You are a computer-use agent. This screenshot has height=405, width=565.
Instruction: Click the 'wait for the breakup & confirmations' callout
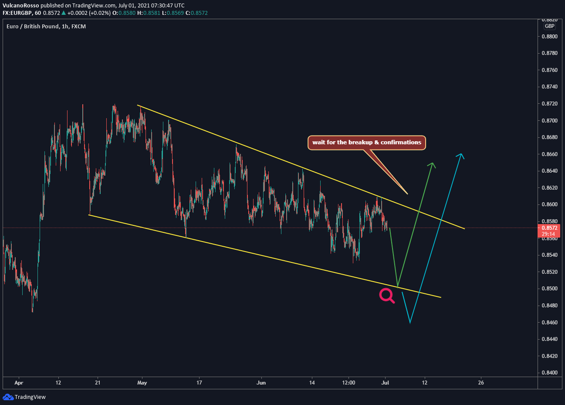[x=367, y=143]
